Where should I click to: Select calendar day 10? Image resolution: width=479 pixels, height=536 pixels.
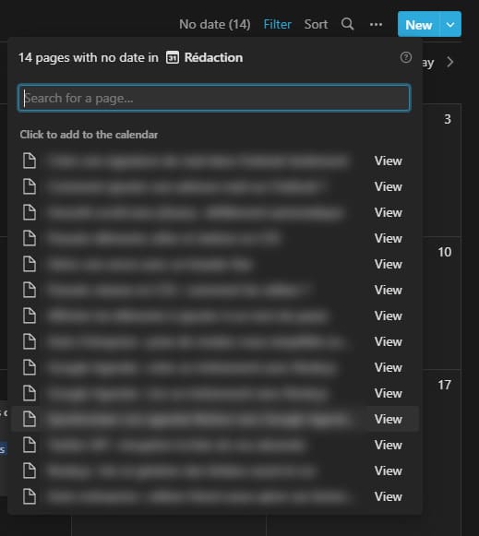coord(445,252)
